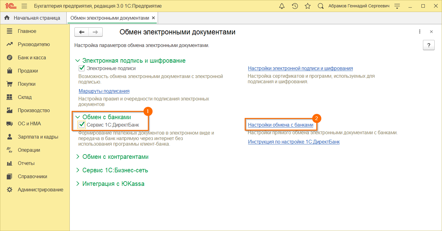Click the Home icon on Начальная страница tab
This screenshot has height=231, width=442.
tap(7, 18)
